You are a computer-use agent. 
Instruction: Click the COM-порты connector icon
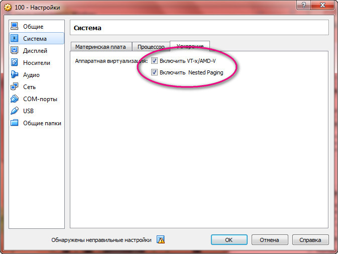point(15,99)
